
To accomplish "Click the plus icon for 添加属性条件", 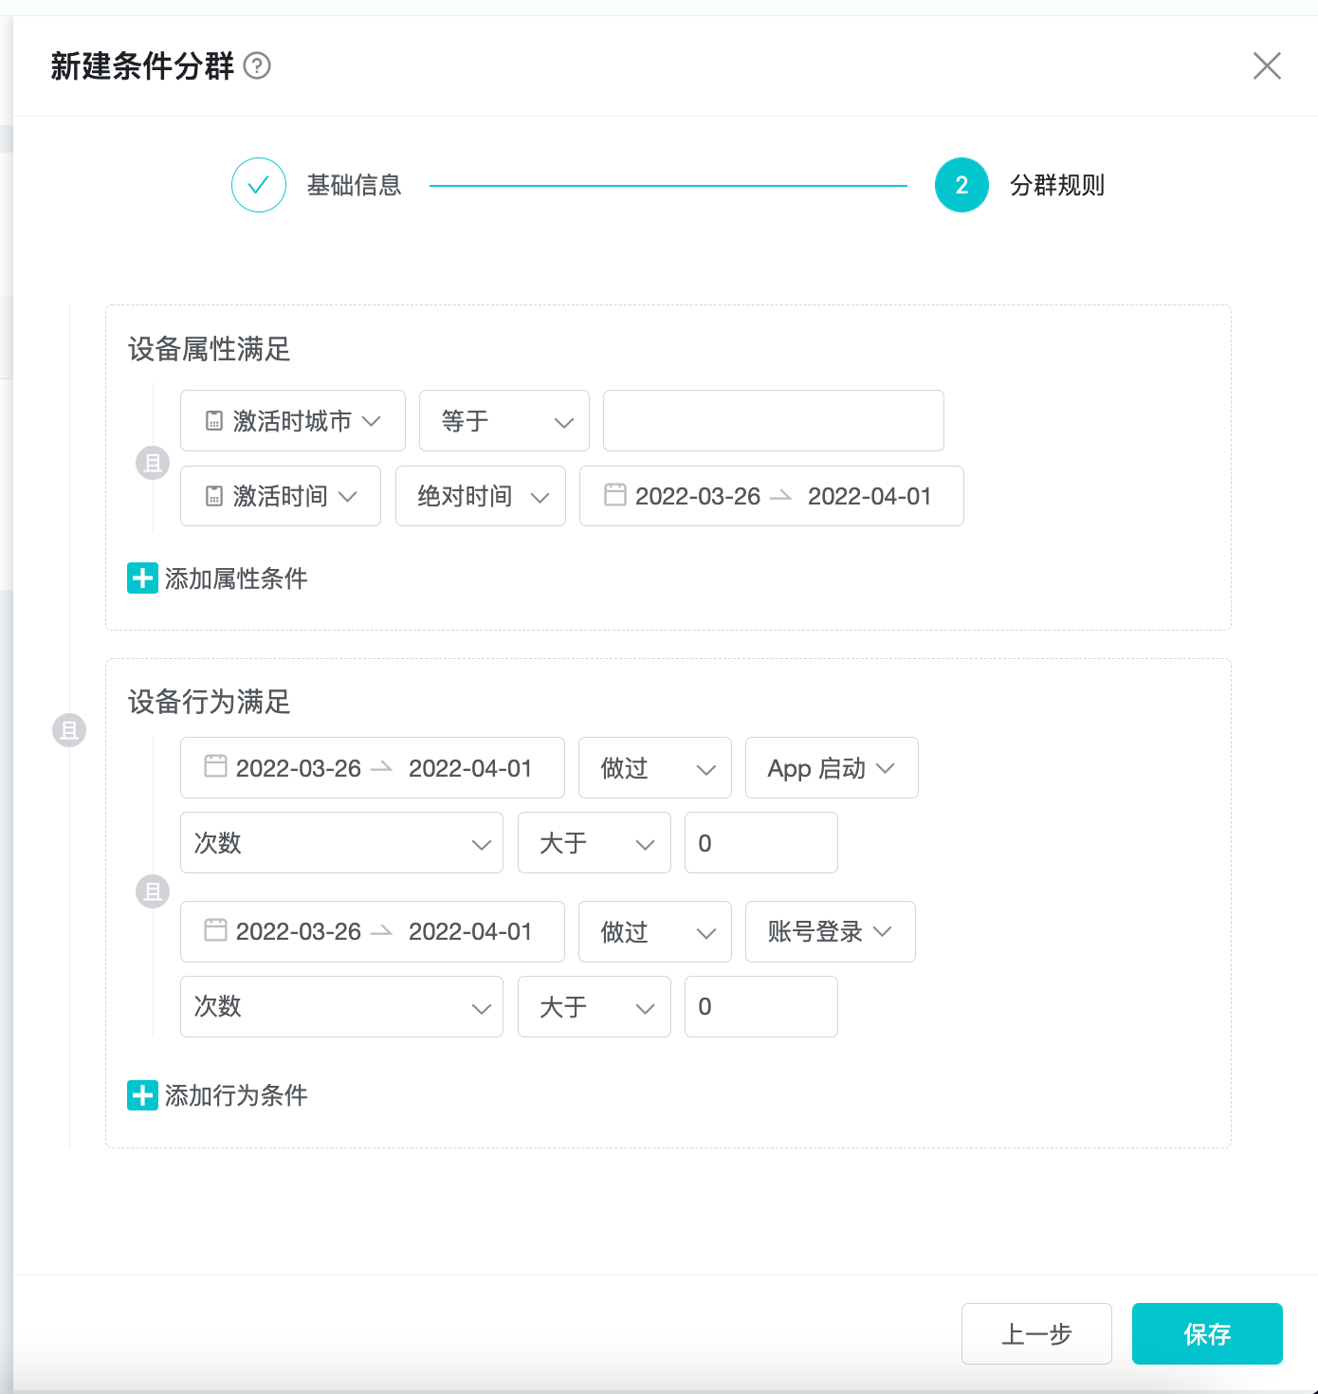I will coord(141,578).
